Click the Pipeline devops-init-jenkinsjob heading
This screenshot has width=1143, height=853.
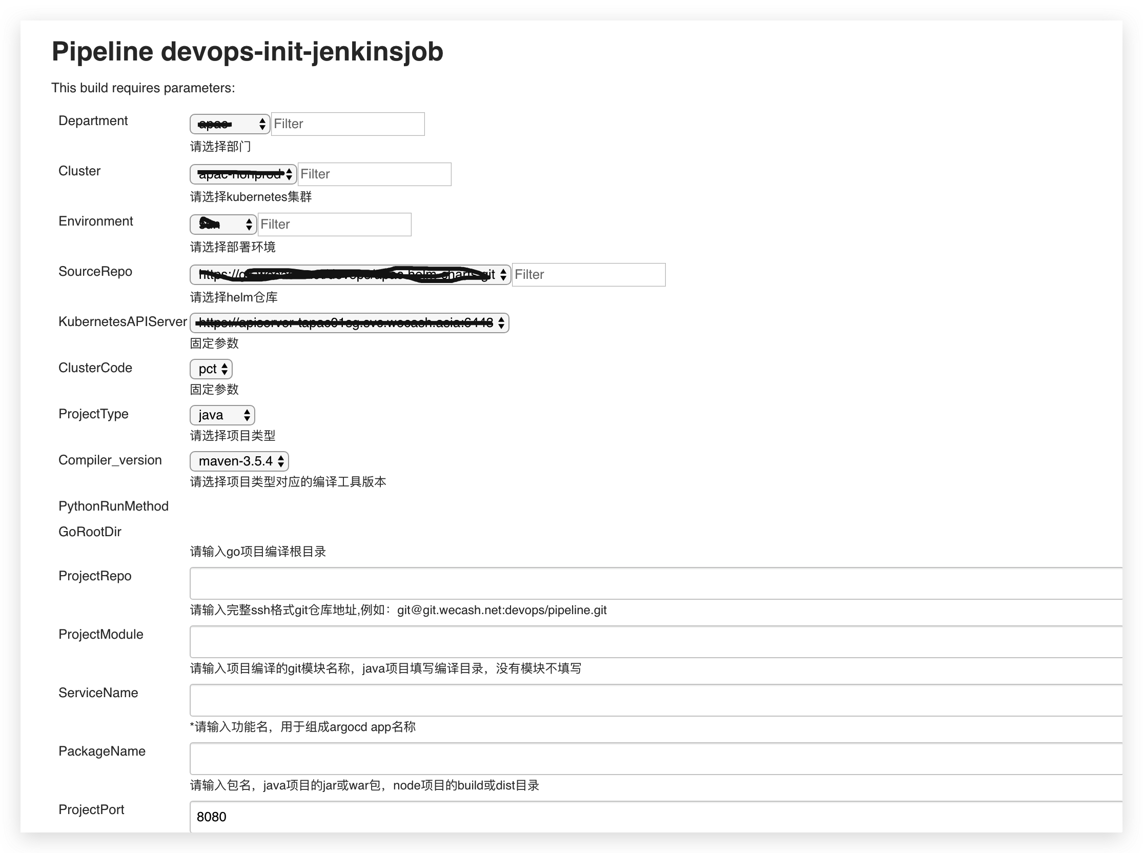[247, 52]
